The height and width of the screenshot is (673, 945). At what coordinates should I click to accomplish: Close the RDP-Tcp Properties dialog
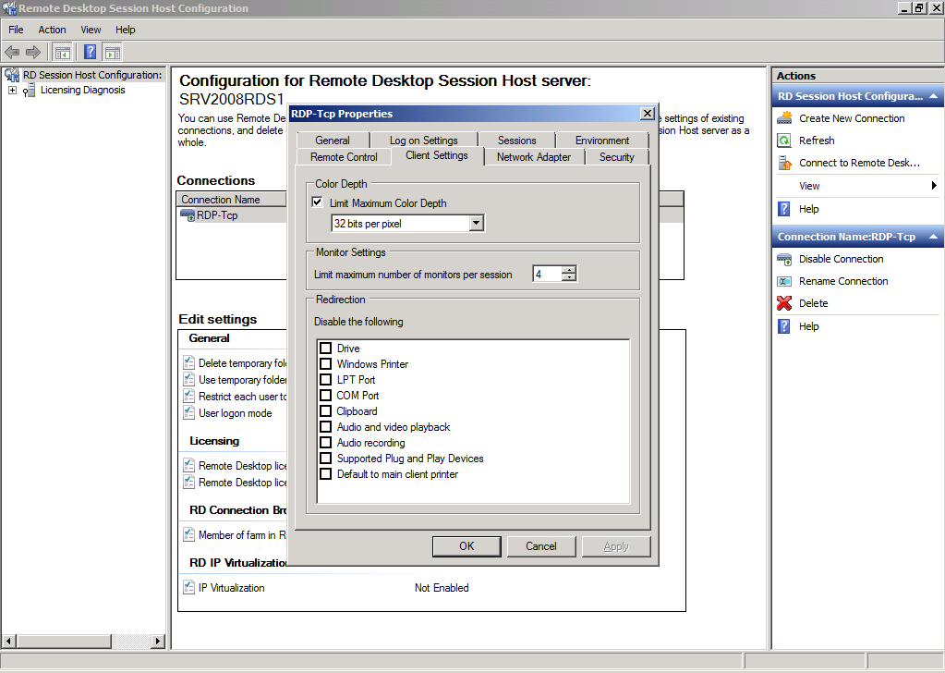[x=648, y=114]
